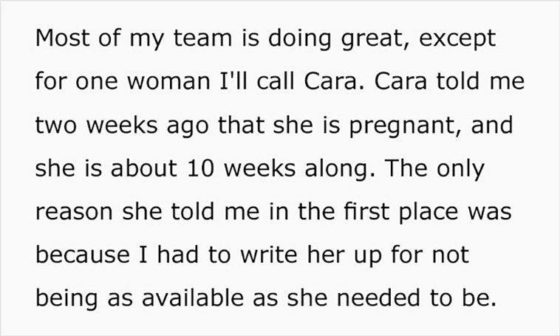Click the word "team" in first line
This screenshot has width=560, height=336.
203,38
